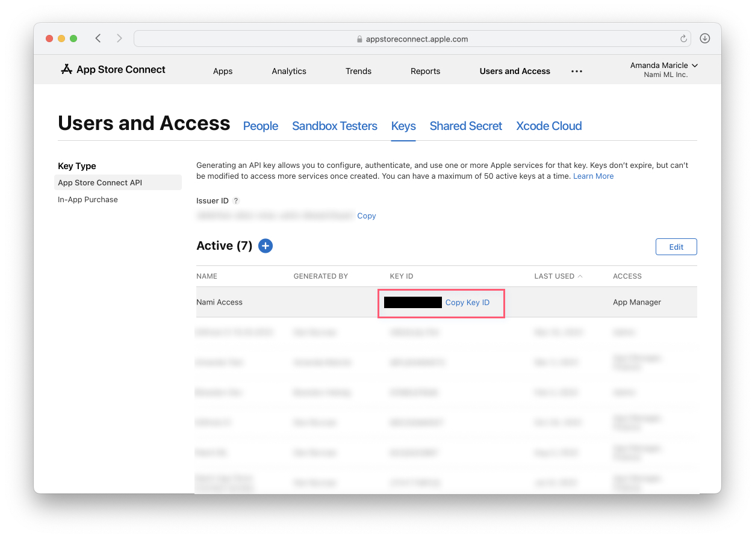This screenshot has width=755, height=538.
Task: Click the Active (7) heading
Action: [224, 246]
